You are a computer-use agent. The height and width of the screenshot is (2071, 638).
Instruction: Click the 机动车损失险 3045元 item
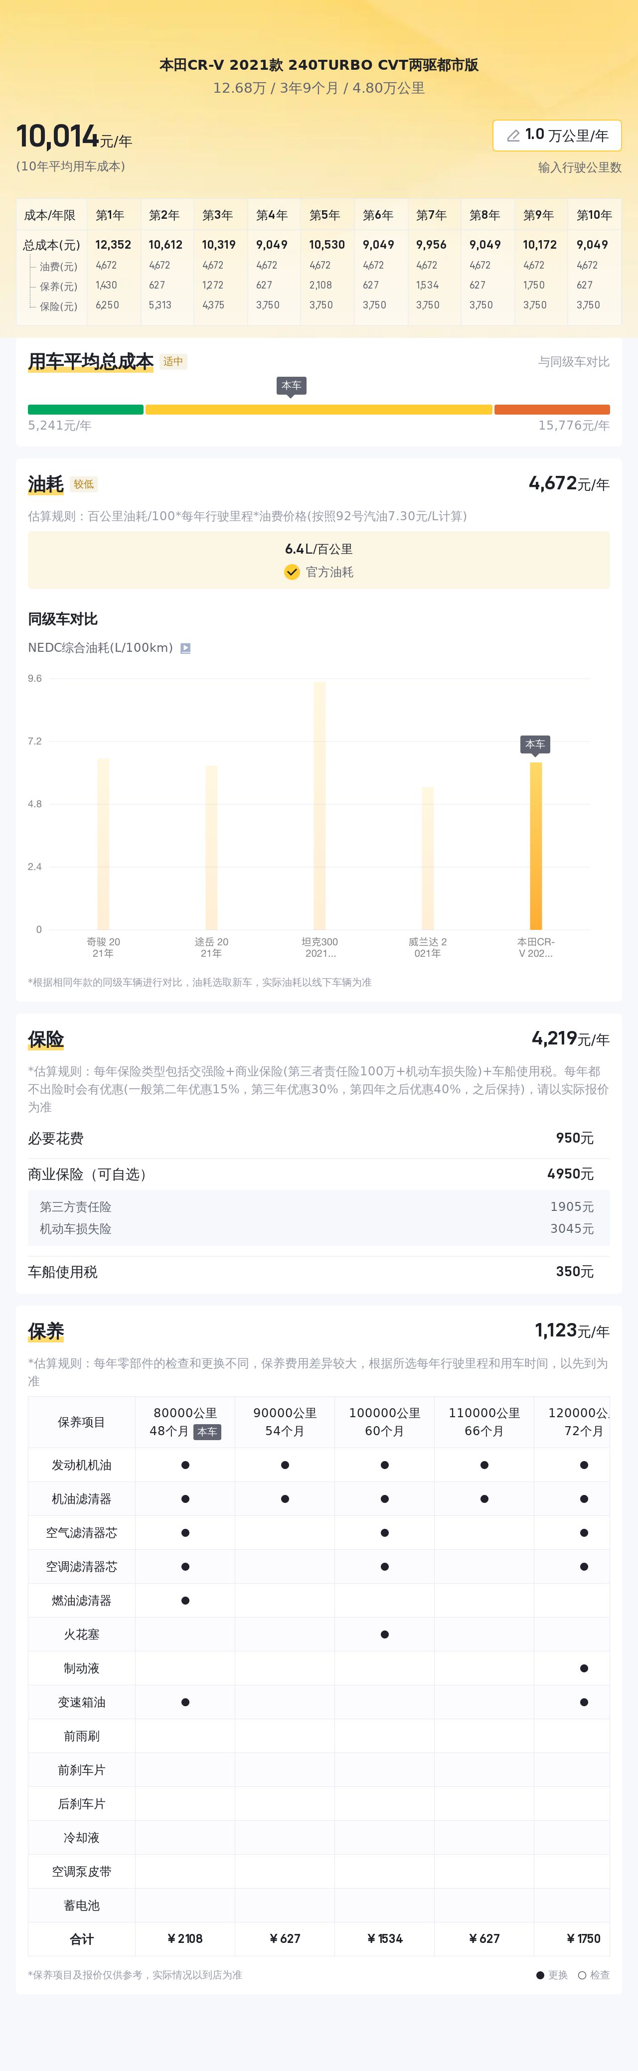[319, 1228]
